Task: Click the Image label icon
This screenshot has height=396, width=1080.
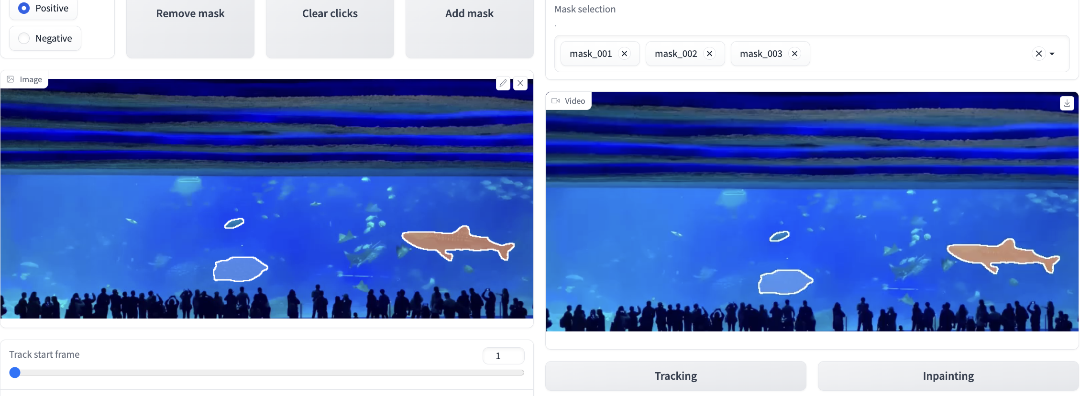Action: coord(11,79)
